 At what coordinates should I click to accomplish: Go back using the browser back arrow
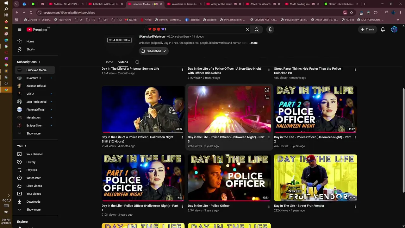(x=17, y=13)
